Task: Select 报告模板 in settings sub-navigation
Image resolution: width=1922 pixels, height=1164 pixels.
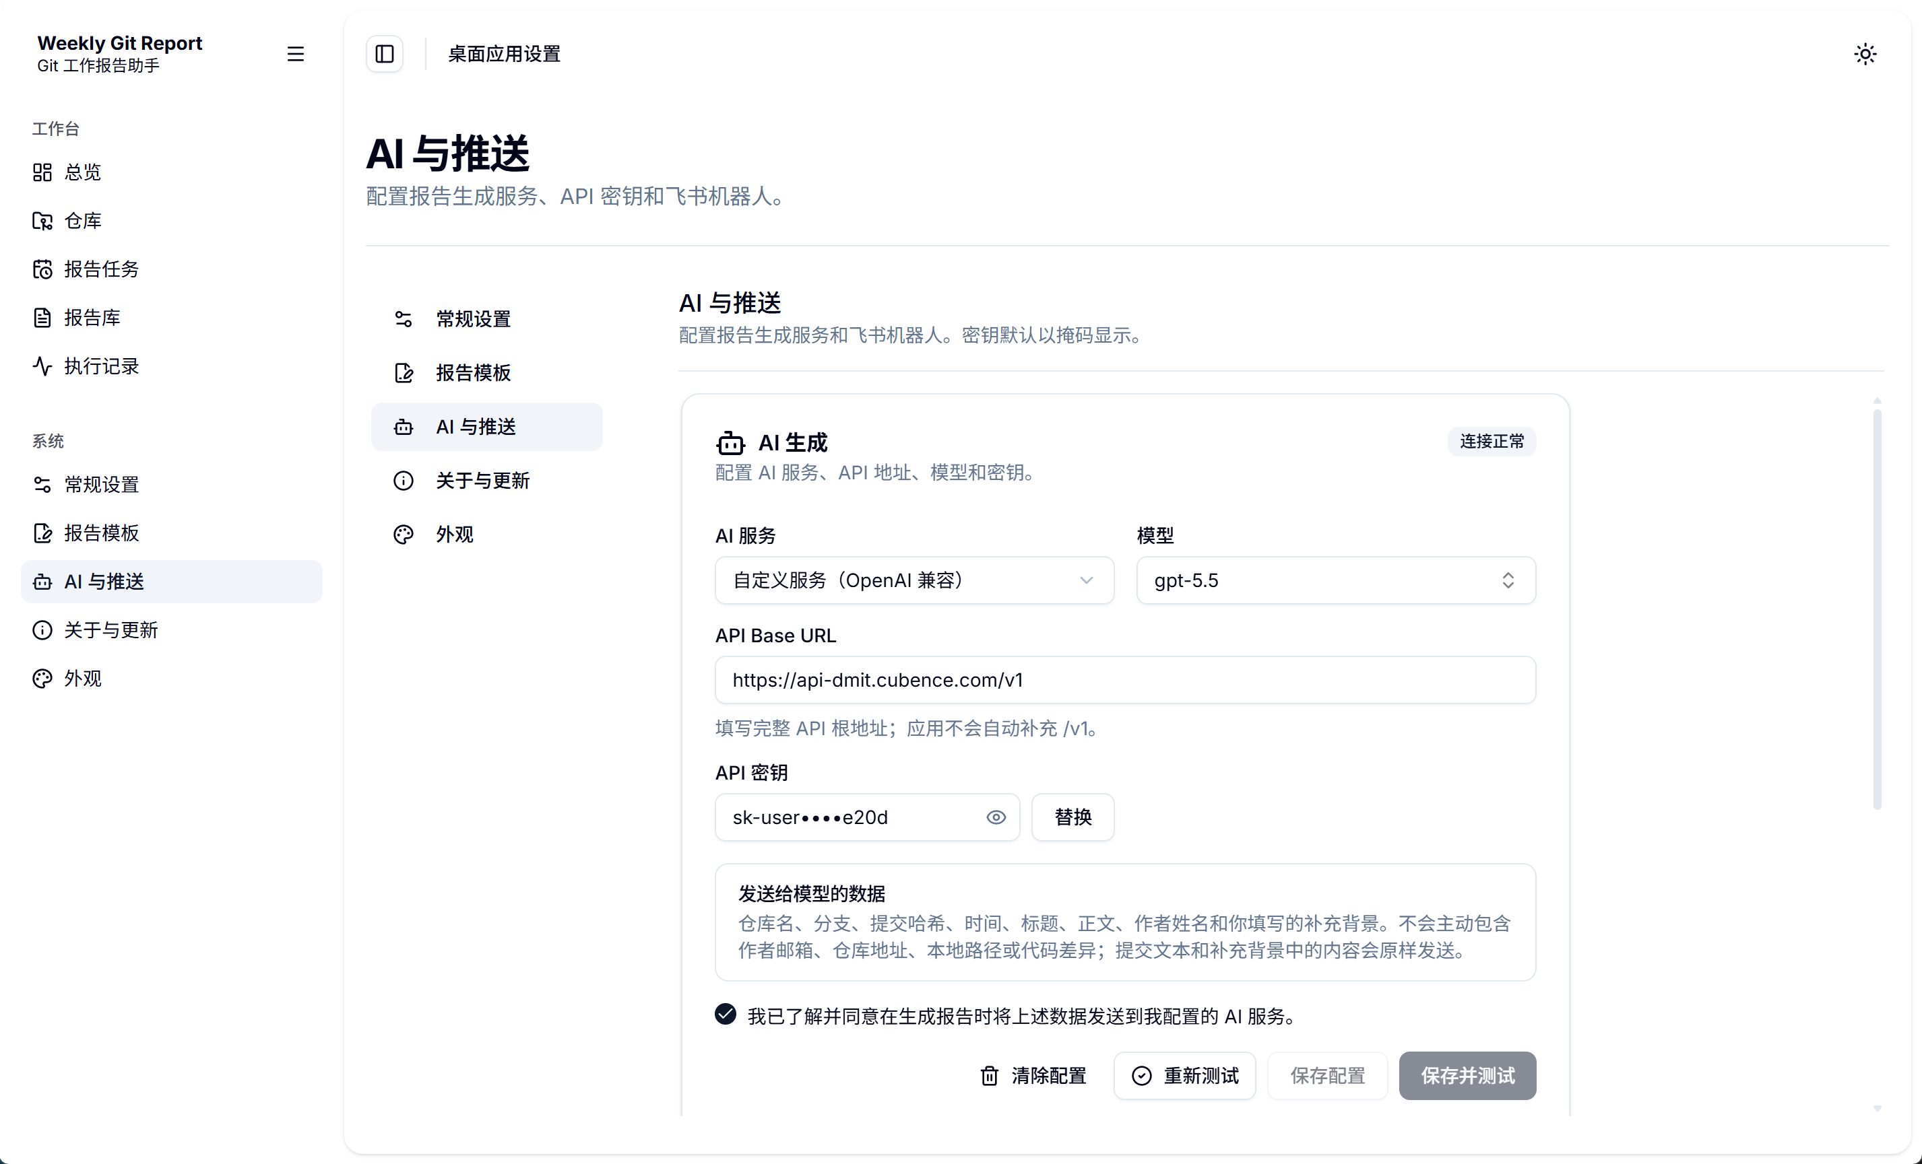Action: click(x=487, y=373)
